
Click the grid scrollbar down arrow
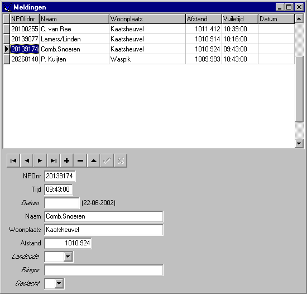pos(299,144)
